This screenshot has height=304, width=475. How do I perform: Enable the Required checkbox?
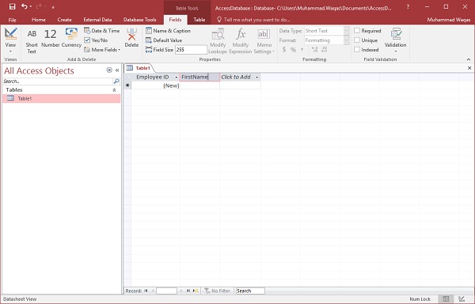point(357,31)
